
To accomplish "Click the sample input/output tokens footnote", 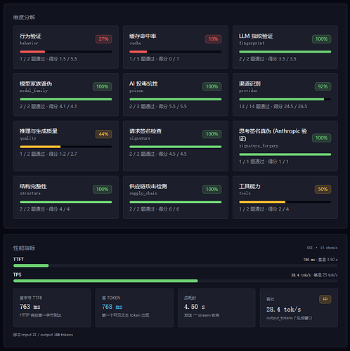I will click(x=43, y=335).
